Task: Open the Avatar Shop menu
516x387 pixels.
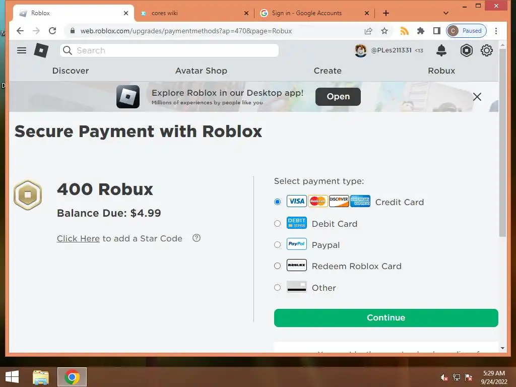Action: pyautogui.click(x=201, y=71)
